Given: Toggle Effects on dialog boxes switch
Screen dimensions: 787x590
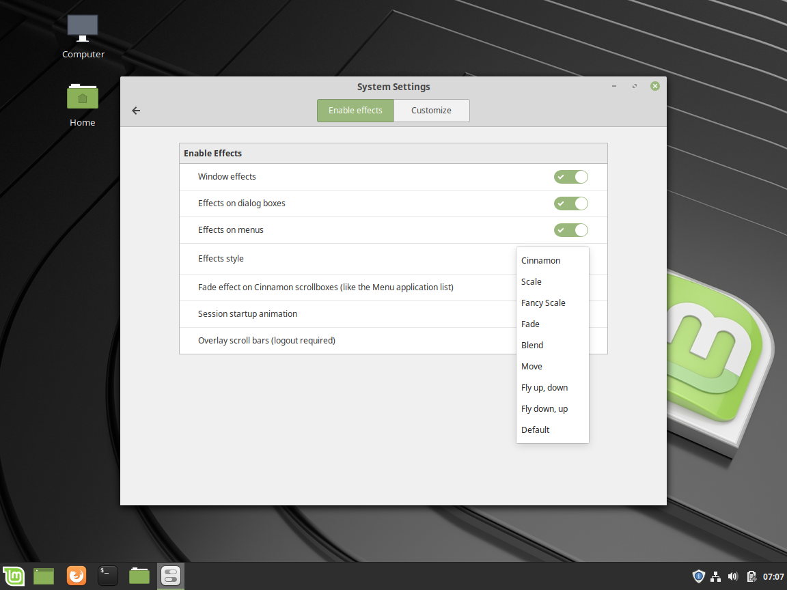Looking at the screenshot, I should [570, 203].
